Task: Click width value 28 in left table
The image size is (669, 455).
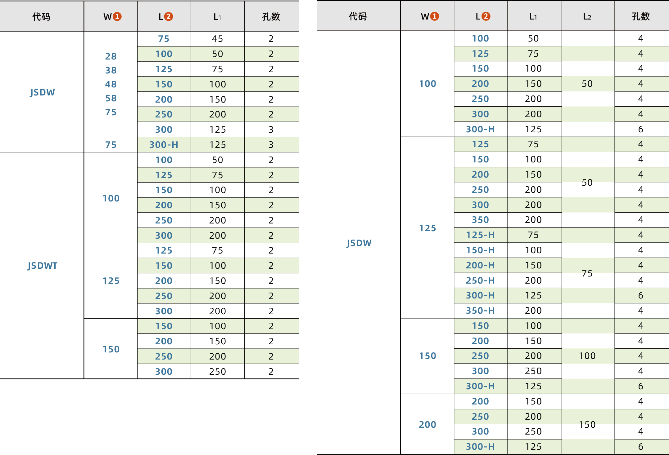Action: tap(111, 56)
